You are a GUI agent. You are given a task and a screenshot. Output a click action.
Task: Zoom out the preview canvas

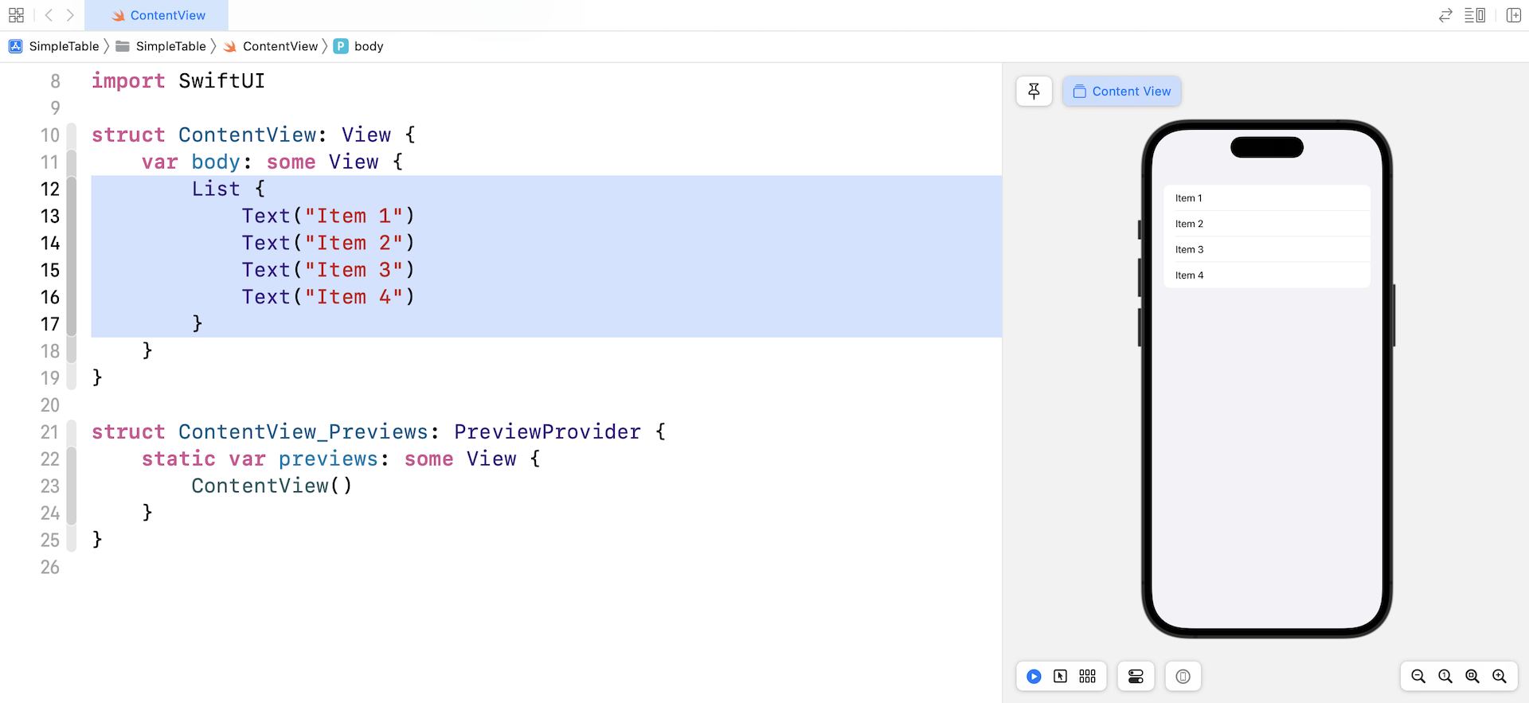coord(1418,676)
